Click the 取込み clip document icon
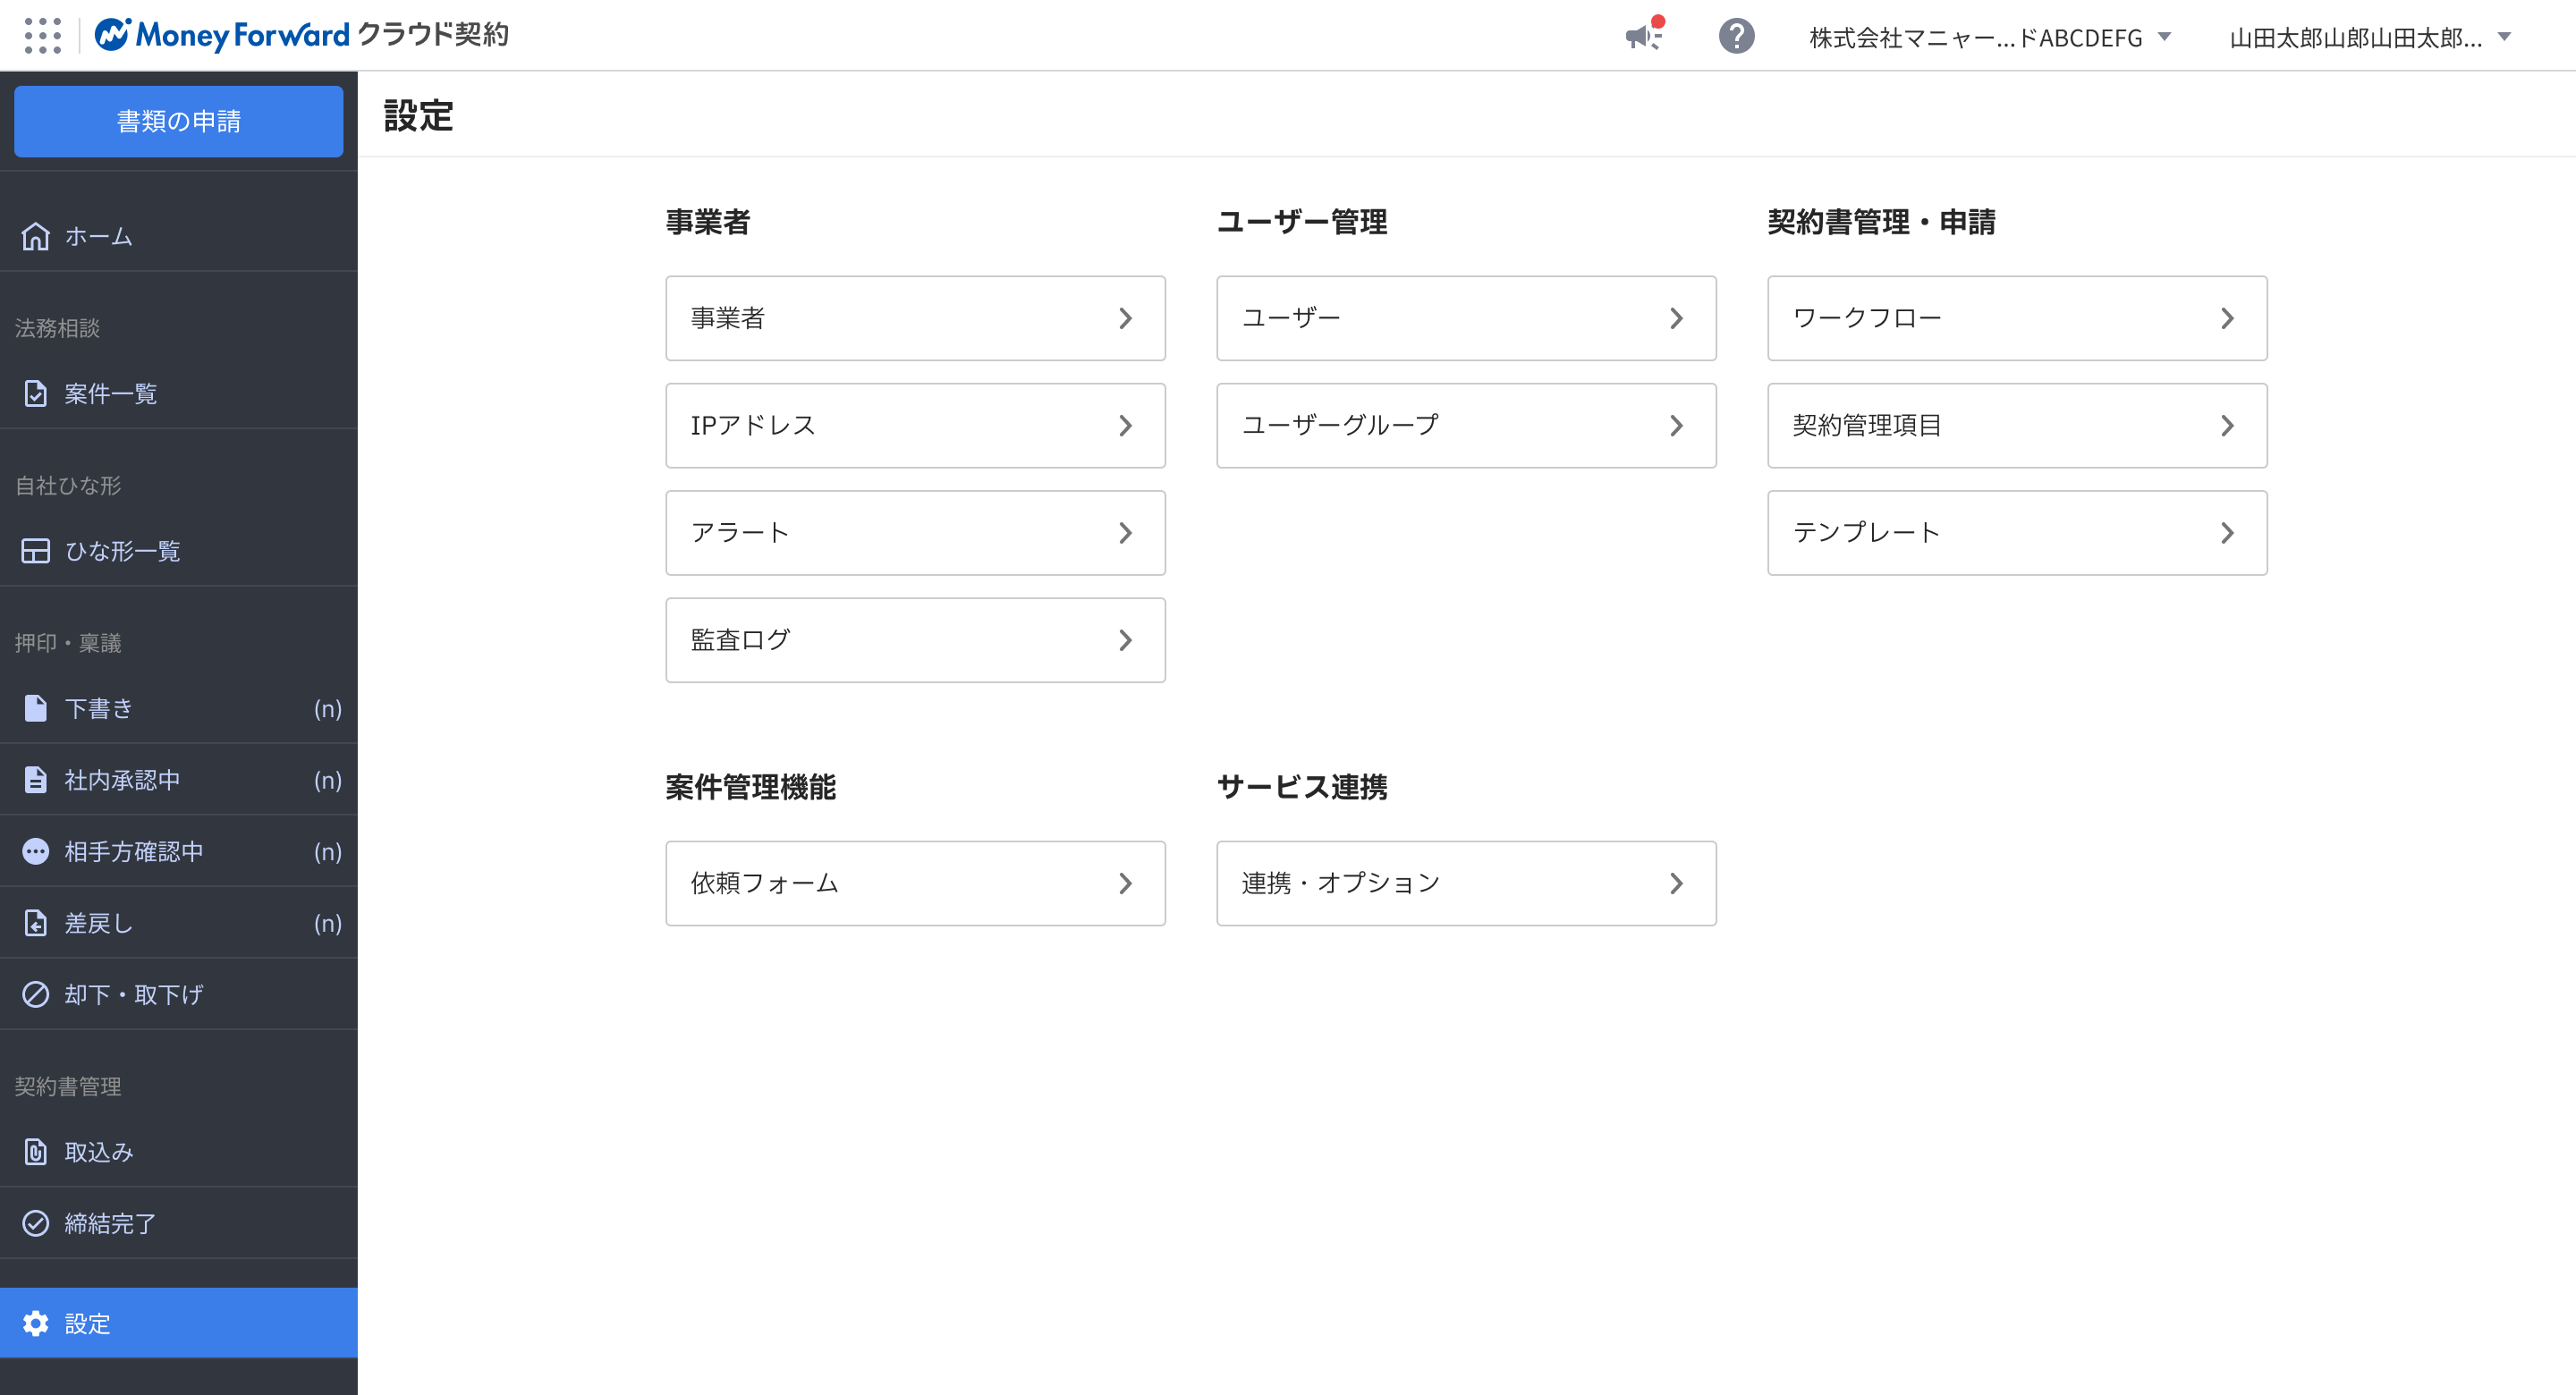This screenshot has height=1395, width=2576. pyautogui.click(x=36, y=1152)
